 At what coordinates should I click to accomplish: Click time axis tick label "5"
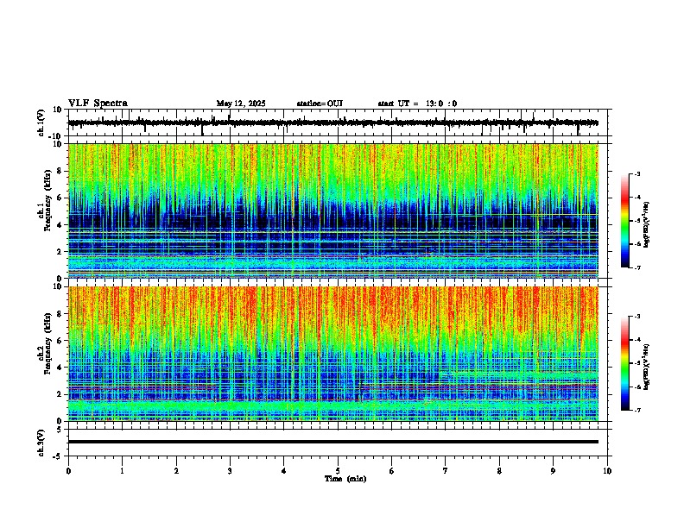click(338, 471)
